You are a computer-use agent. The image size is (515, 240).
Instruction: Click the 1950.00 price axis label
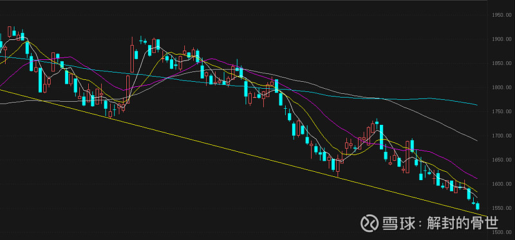[502, 15]
